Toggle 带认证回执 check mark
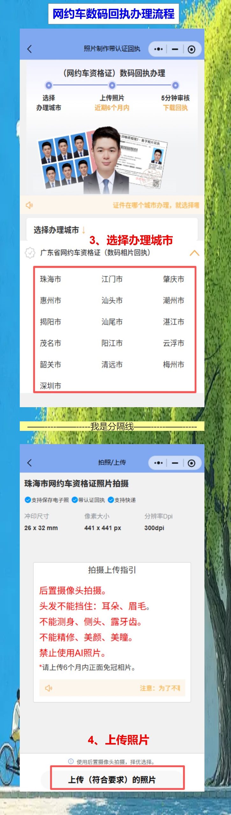This screenshot has height=815, width=231. [x=75, y=500]
